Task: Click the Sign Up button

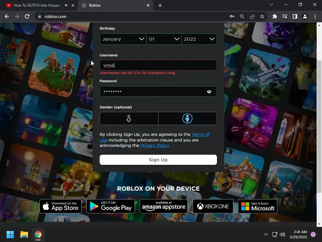Action: 158,160
